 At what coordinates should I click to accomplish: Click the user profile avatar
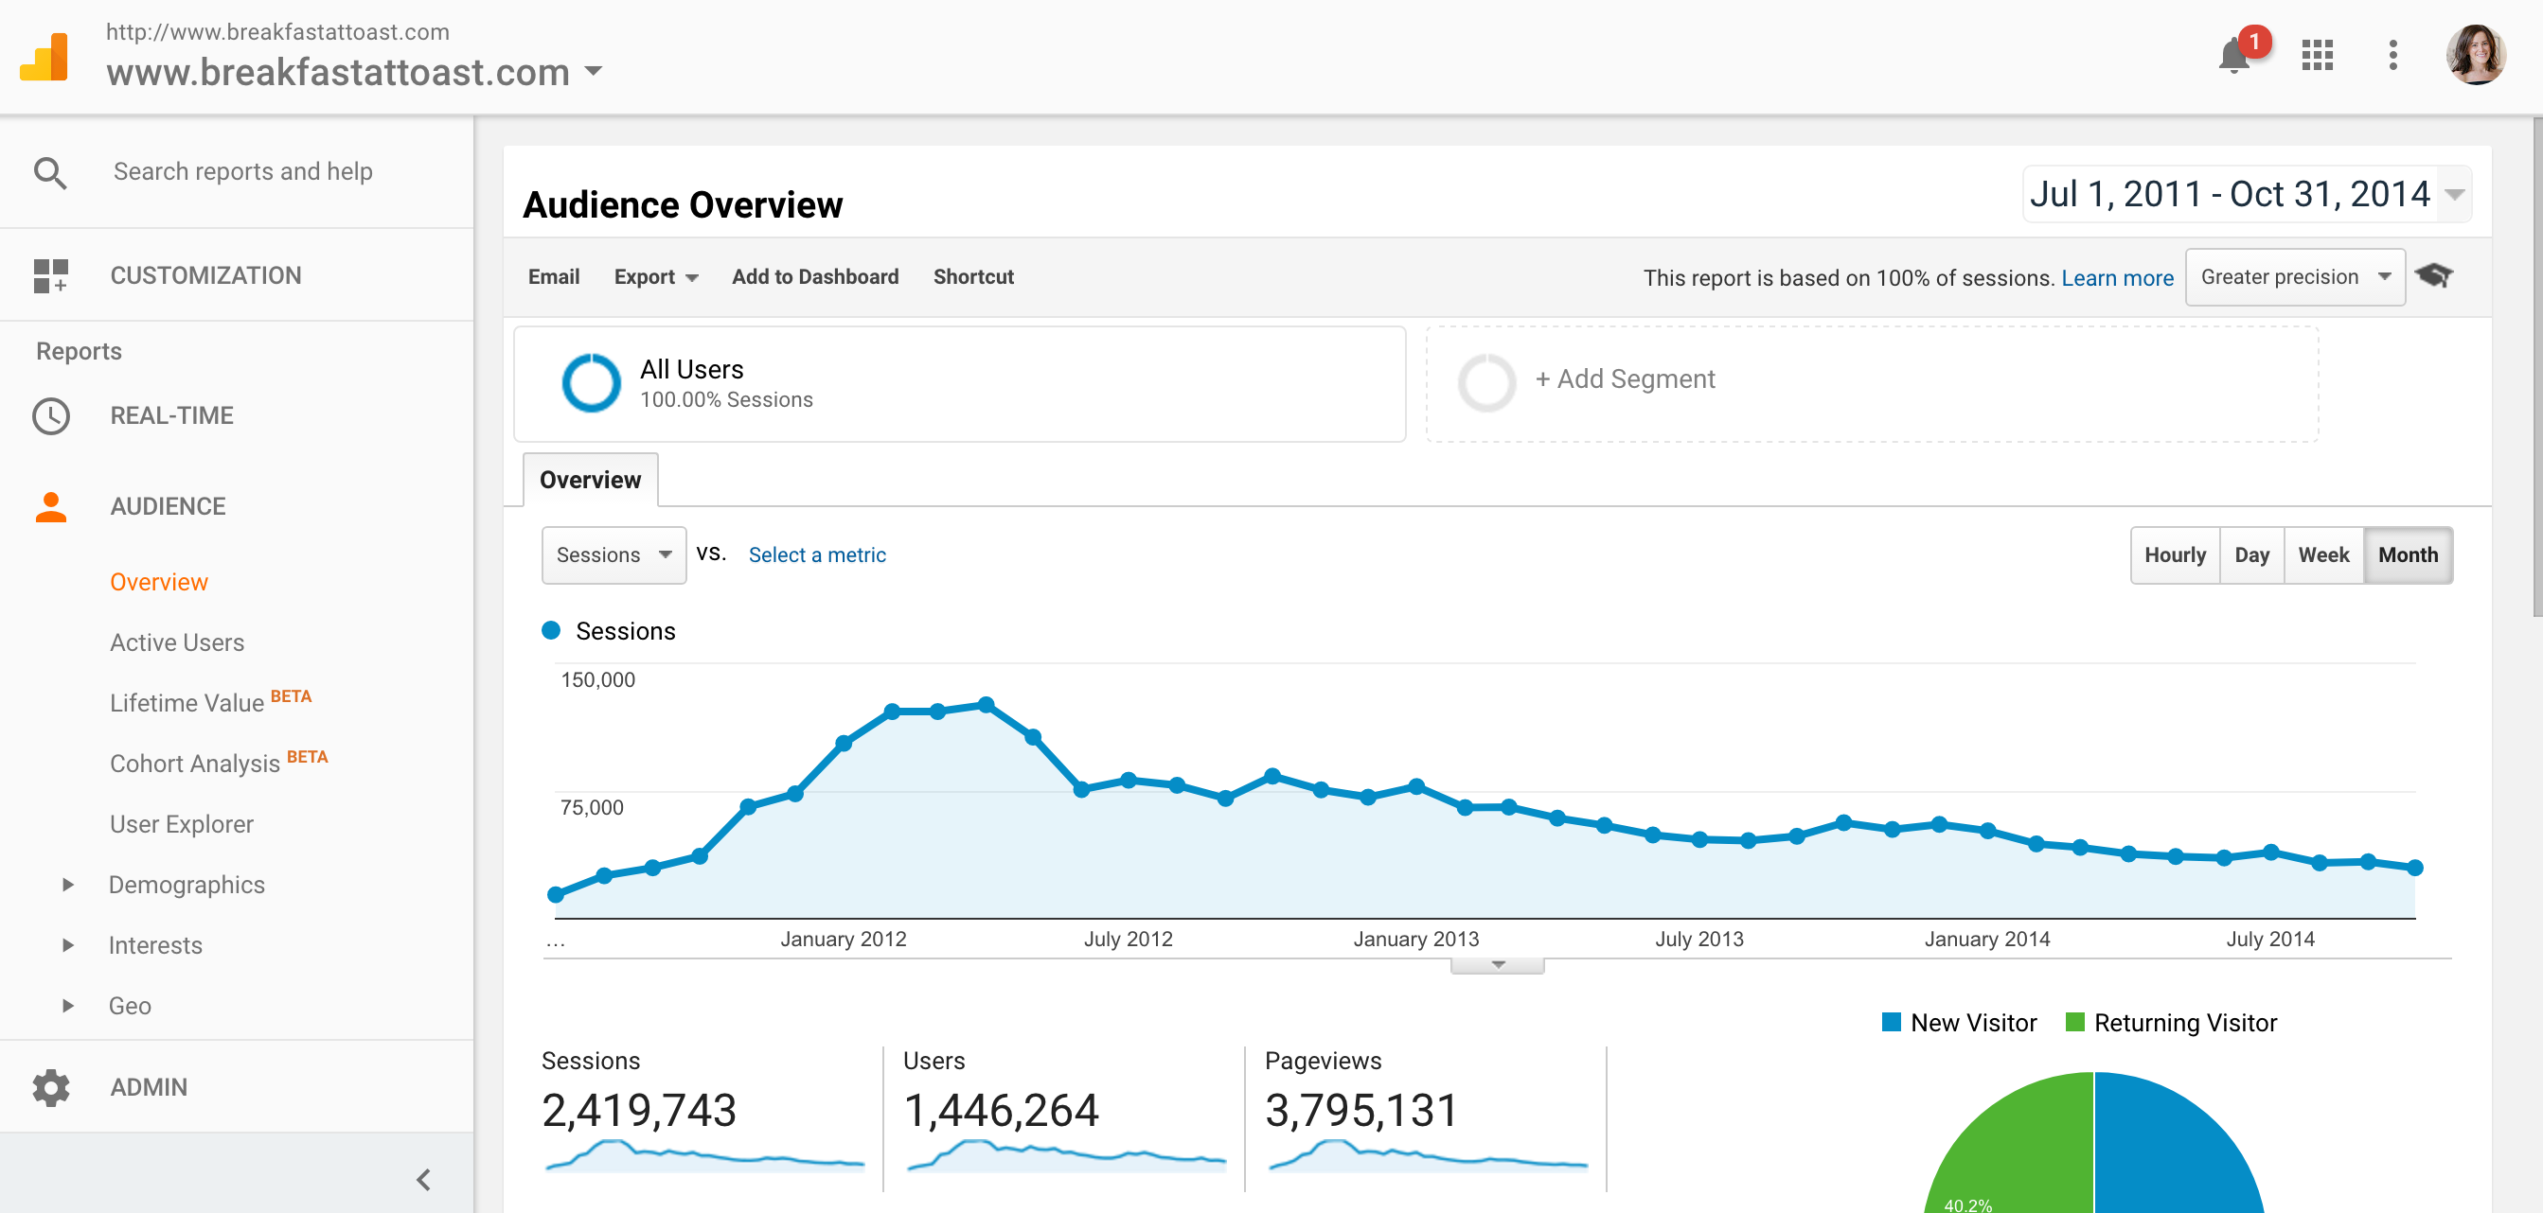point(2476,55)
